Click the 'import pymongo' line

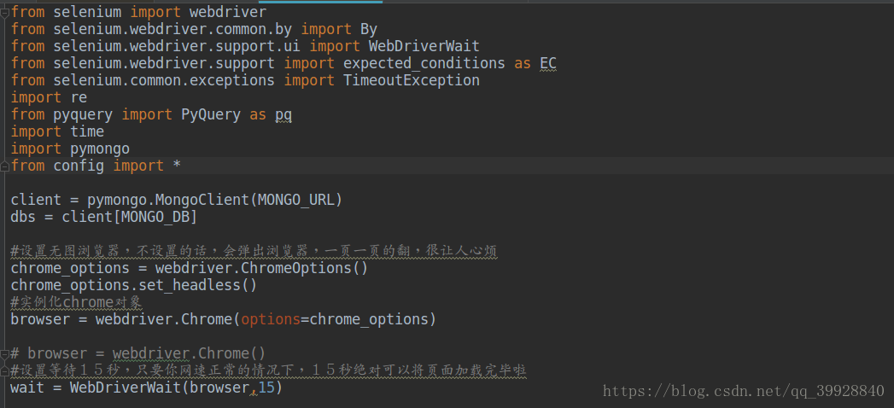pos(70,149)
